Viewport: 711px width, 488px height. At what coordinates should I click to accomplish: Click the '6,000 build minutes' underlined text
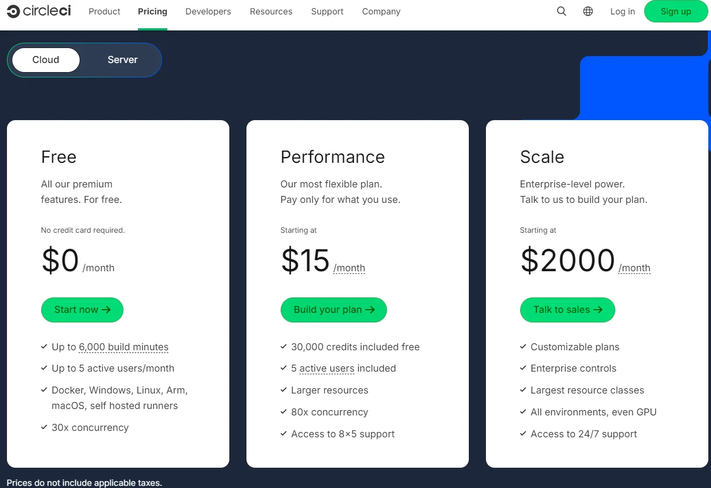(x=123, y=347)
